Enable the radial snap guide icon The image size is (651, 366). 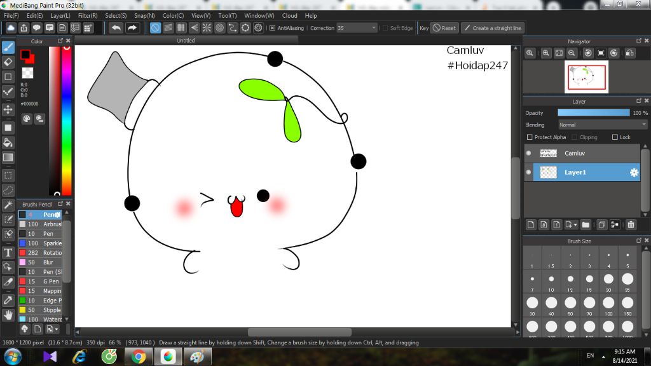pyautogui.click(x=207, y=28)
